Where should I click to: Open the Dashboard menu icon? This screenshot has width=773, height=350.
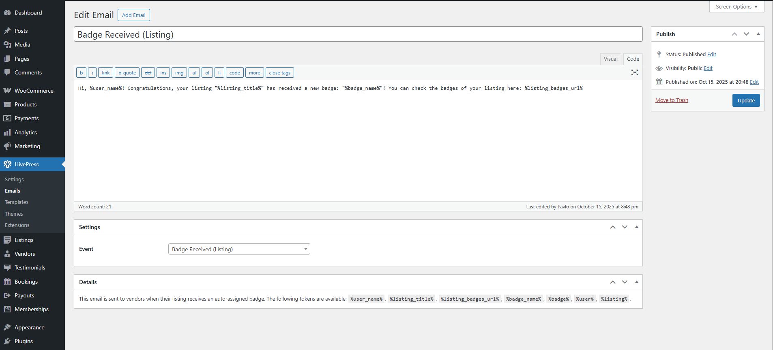(7, 13)
